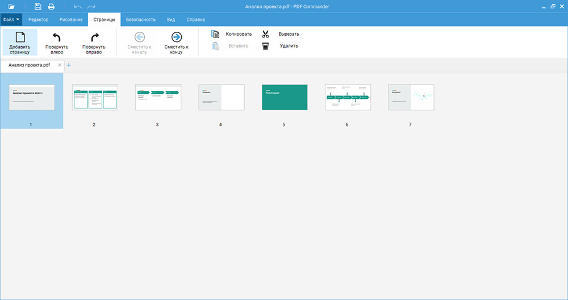Rotate page right with Повернуть вправо
The image size is (568, 300).
click(94, 43)
